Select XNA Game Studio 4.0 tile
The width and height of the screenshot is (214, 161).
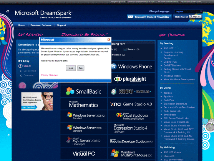click(x=131, y=104)
